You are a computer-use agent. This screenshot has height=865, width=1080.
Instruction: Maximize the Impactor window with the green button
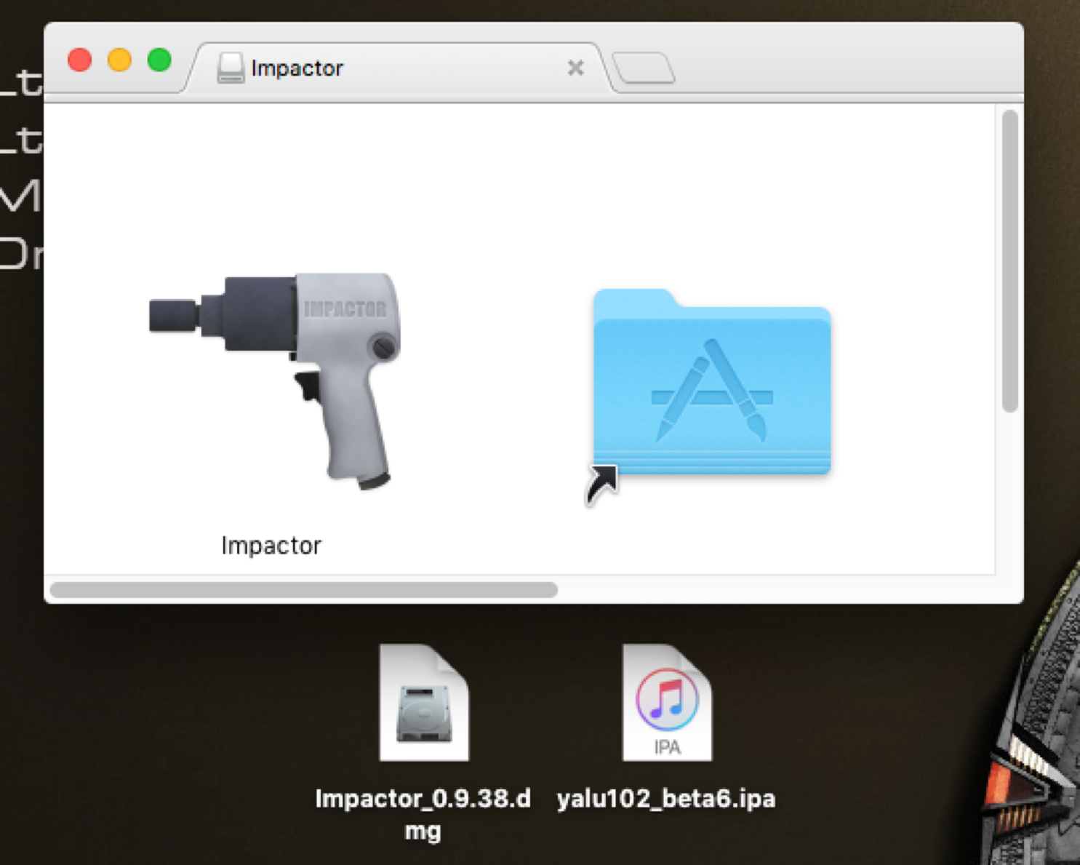[x=159, y=60]
